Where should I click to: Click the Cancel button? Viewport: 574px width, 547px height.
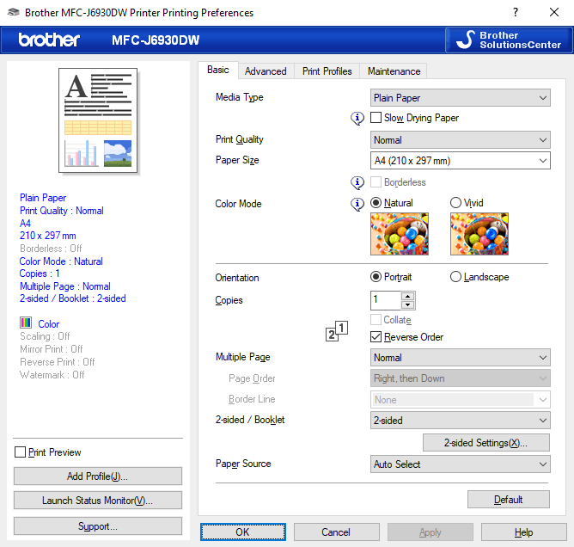tap(336, 532)
